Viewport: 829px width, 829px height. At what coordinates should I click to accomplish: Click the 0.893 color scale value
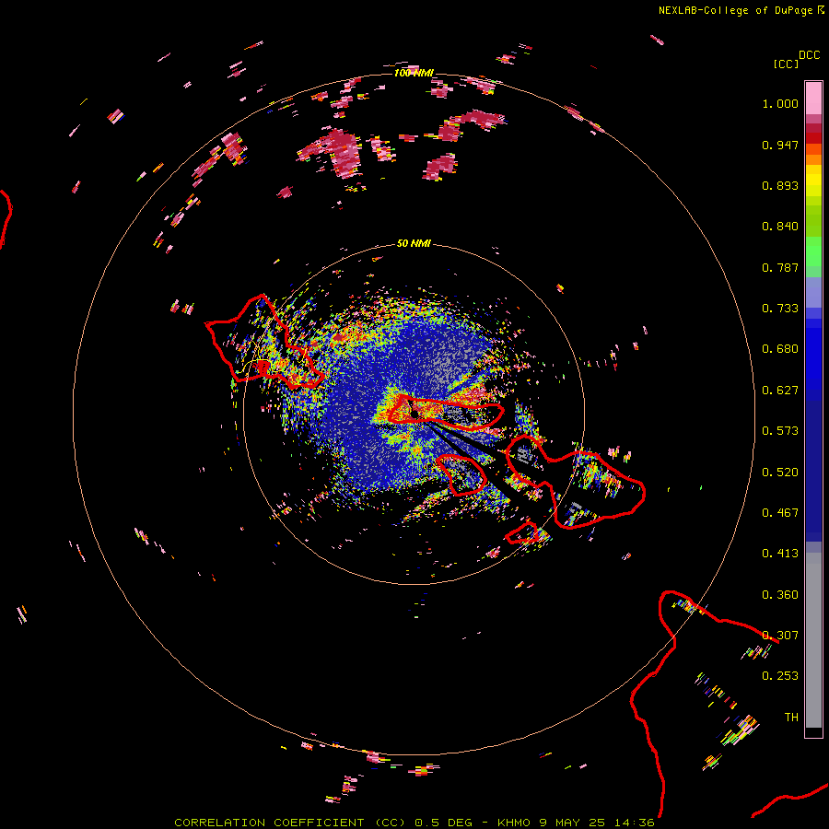click(x=780, y=185)
